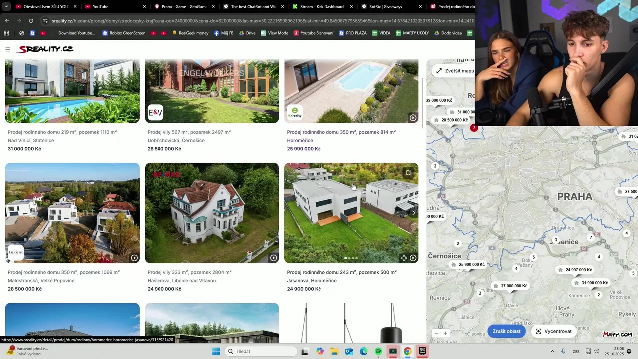
Task: Open Můj FB bookmark
Action: (223, 33)
